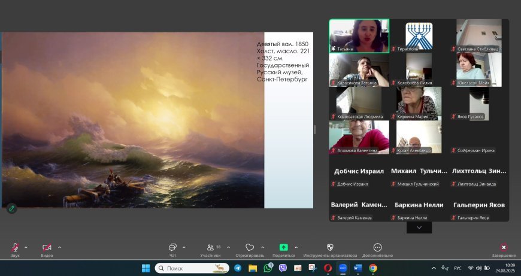Open reactions with Отреагировать heart icon
The width and height of the screenshot is (521, 276).
pos(250,250)
